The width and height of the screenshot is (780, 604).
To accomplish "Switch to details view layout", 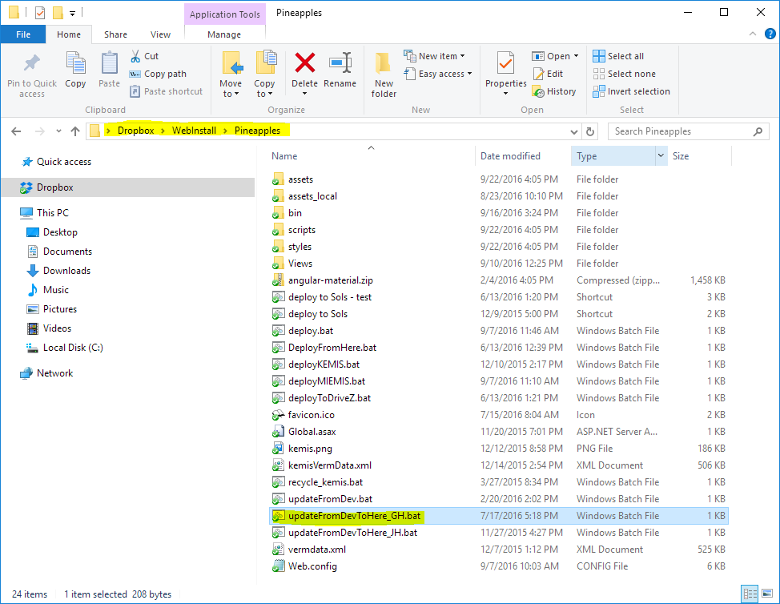I will click(750, 594).
